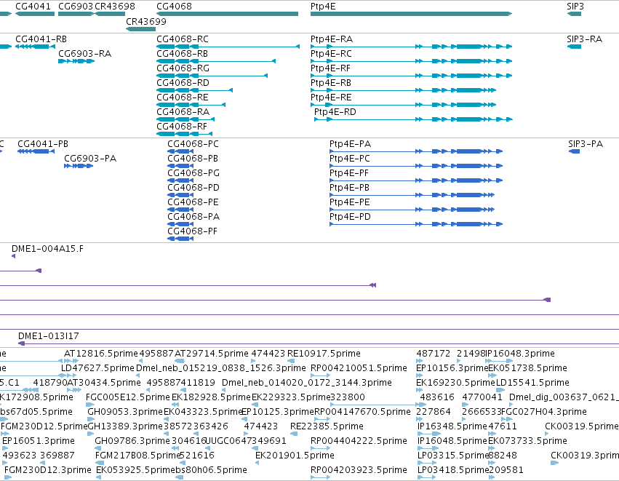This screenshot has height=481, width=619.
Task: Select transcript CG4041-RB
Action: click(x=41, y=39)
